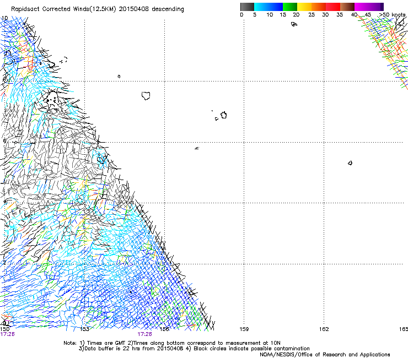
Task: Click the magenta 40-45 knots color segment
Action: (x=362, y=7)
